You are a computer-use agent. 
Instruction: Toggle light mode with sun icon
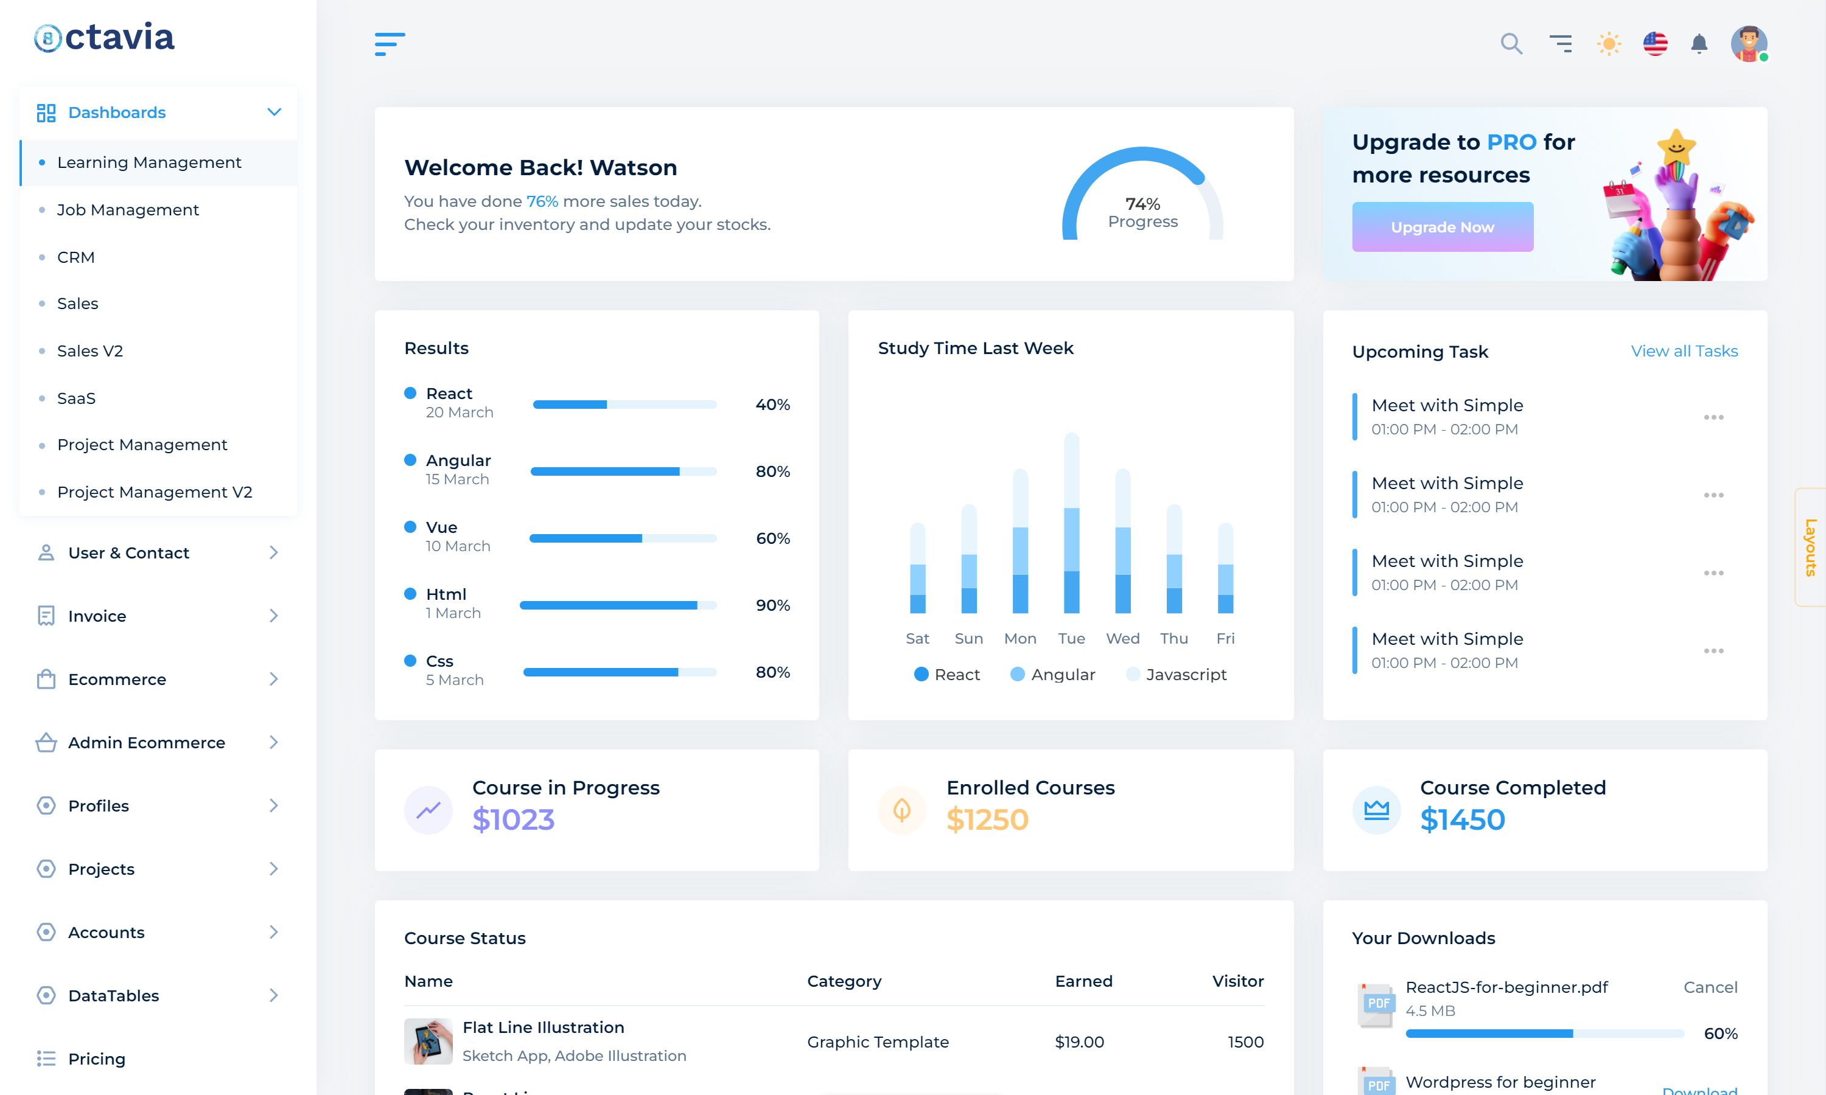[1608, 44]
